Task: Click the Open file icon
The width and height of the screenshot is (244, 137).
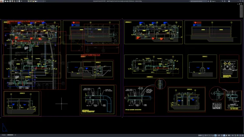Action: tap(8, 1)
